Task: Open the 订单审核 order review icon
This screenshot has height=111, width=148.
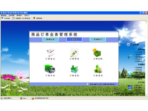Action: point(74,53)
